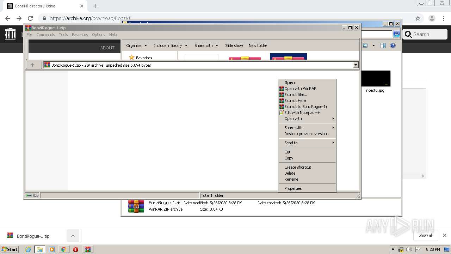The width and height of the screenshot is (451, 254).
Task: Open Explorer 'Share with' toolbar dropdown
Action: [206, 46]
